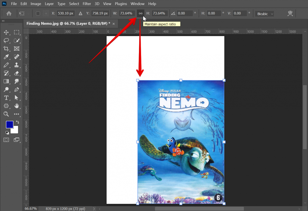Activate the Horizontal Type tool

point(6,98)
